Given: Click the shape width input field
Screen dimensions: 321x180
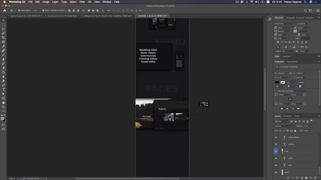Looking at the screenshot, I should coord(282,73).
